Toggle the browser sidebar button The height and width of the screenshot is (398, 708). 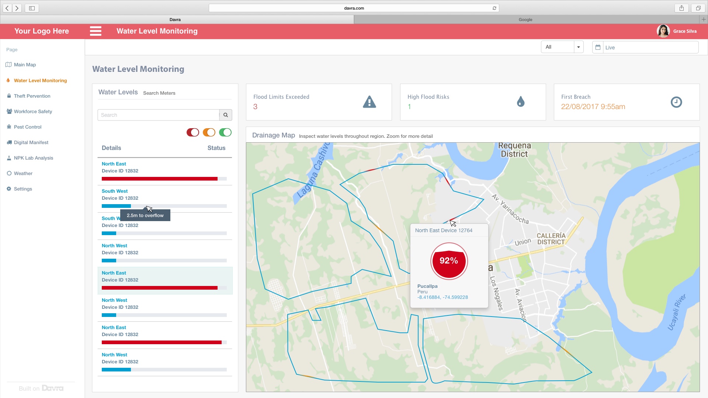pyautogui.click(x=32, y=8)
